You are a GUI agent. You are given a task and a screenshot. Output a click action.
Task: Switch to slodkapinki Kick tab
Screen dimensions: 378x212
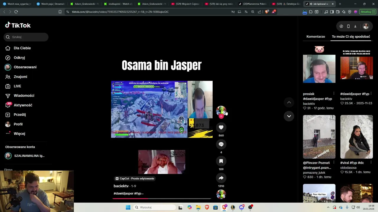(118, 4)
